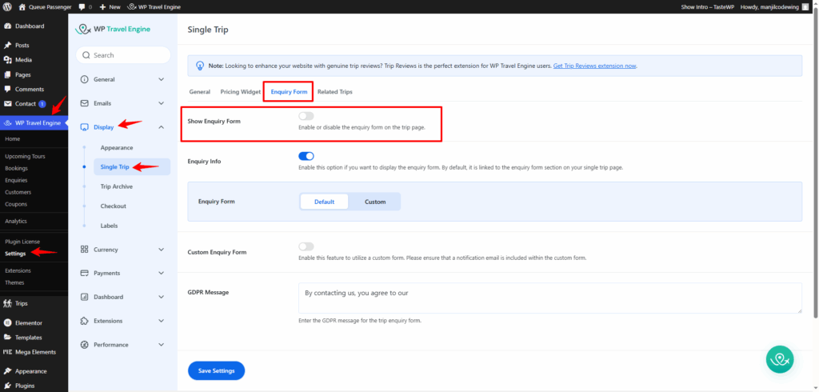Expand the Payments settings section
Image resolution: width=819 pixels, height=392 pixels.
122,274
